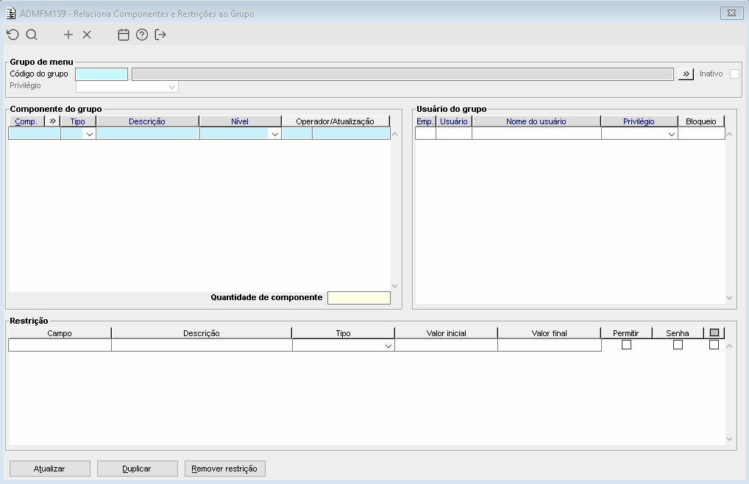Click the Duplicar button

click(x=137, y=469)
